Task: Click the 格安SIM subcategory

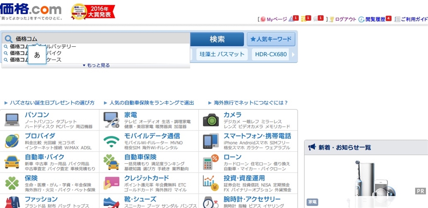Action: [x=132, y=148]
